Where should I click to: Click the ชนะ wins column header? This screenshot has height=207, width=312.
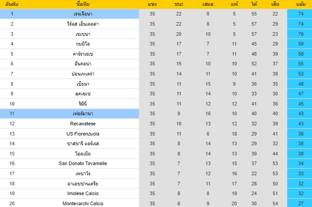click(179, 4)
